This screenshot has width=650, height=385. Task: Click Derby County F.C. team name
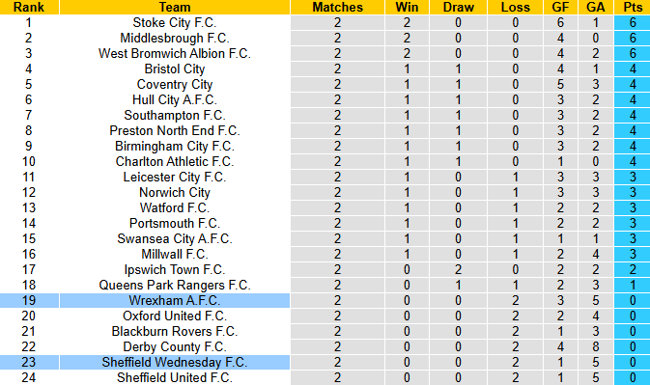(x=175, y=347)
